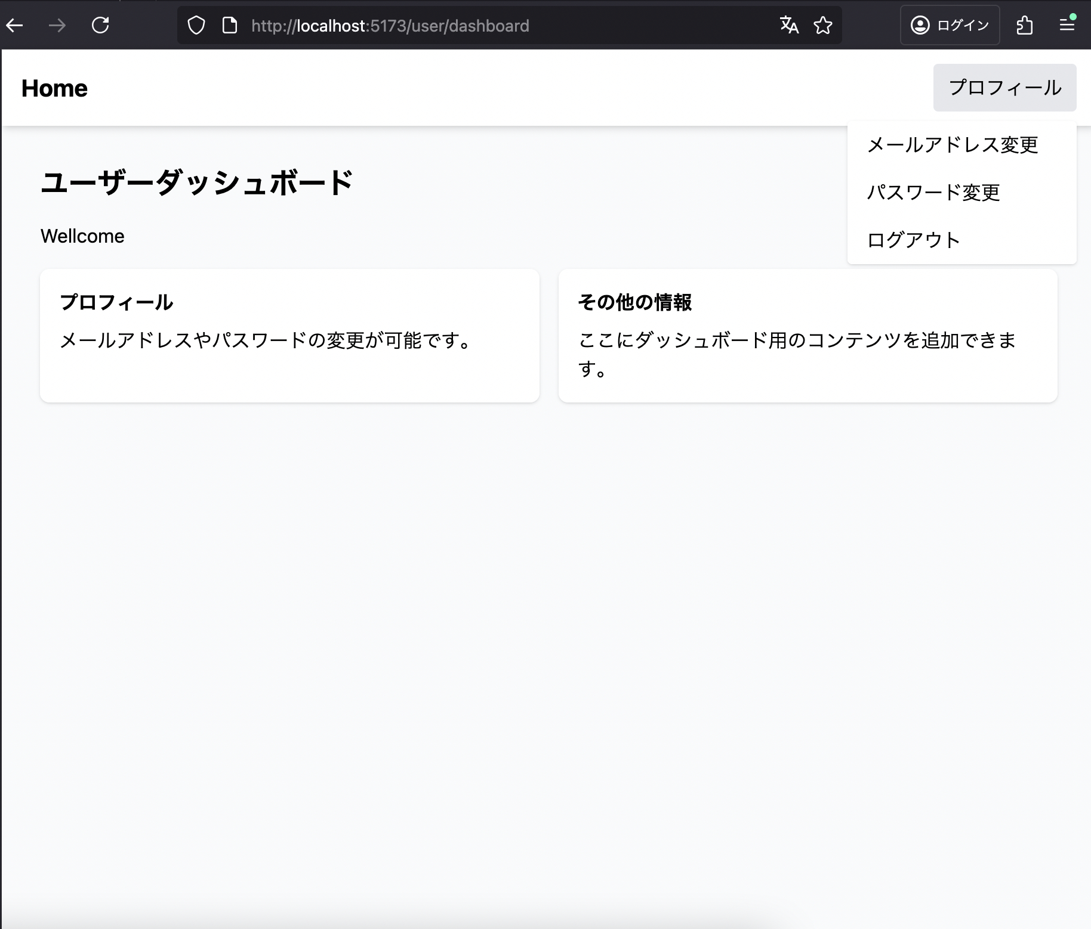The image size is (1091, 929).
Task: Select the その他の情報 card
Action: (808, 335)
